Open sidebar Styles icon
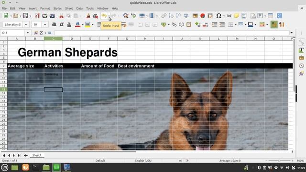306x172 pixels. pyautogui.click(x=301, y=50)
